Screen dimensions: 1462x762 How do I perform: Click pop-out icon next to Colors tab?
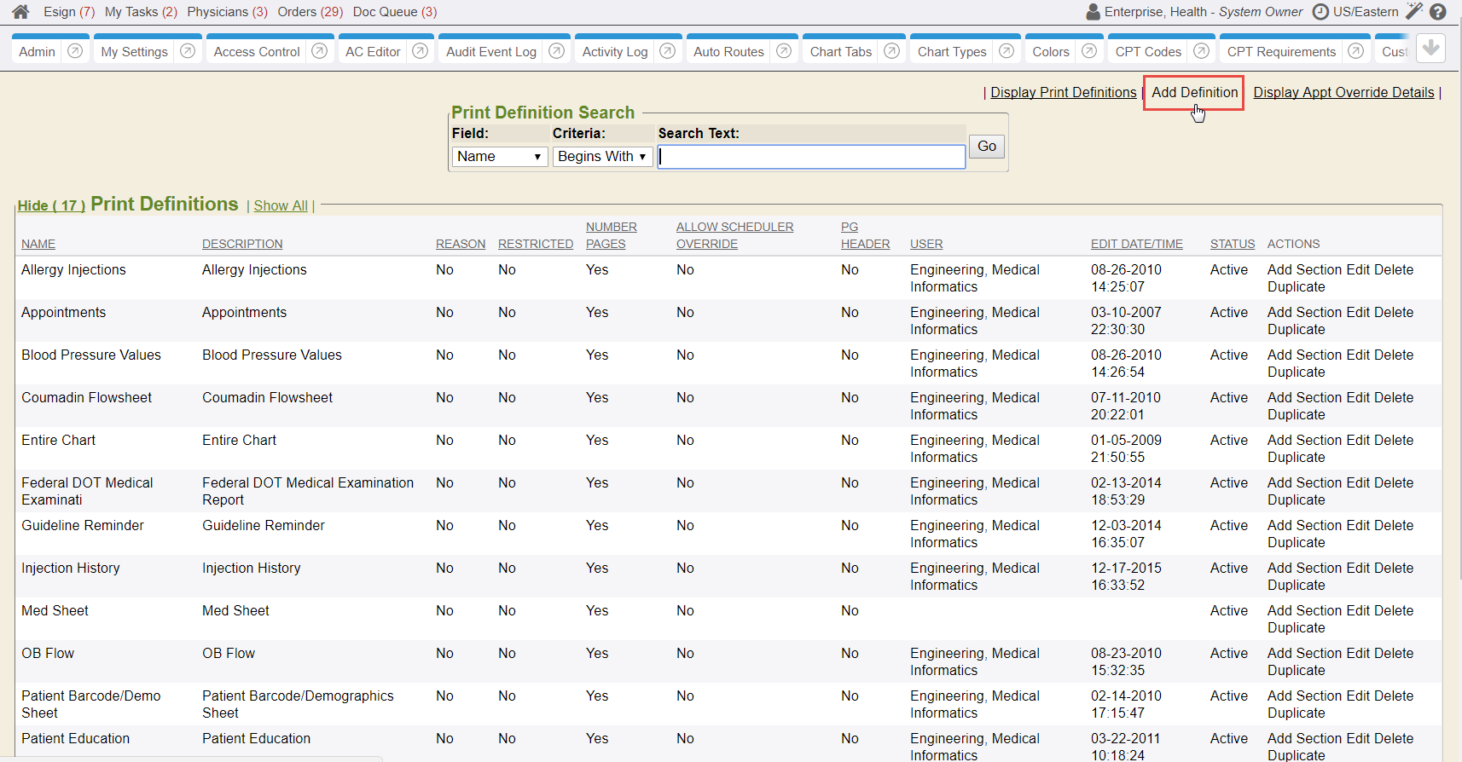pos(1089,51)
